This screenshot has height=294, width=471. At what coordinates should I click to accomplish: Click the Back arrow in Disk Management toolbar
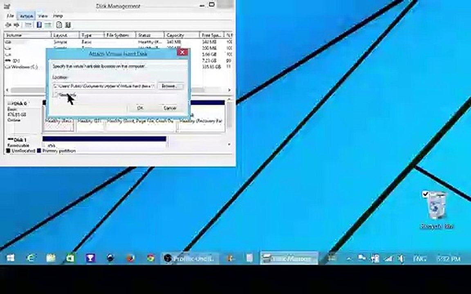[x=9, y=25]
